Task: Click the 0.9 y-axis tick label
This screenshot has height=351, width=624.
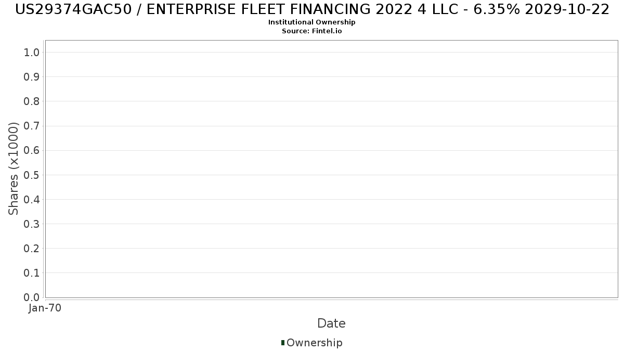Action: [x=32, y=77]
